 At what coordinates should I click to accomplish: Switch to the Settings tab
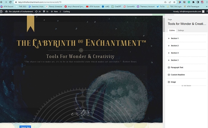(x=181, y=30)
